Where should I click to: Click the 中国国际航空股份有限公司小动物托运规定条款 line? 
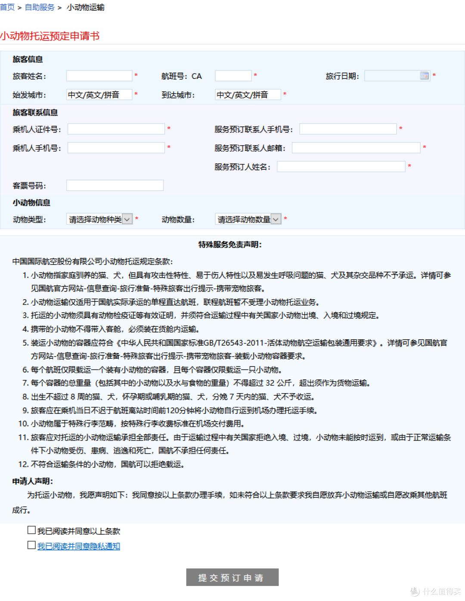[x=93, y=261]
